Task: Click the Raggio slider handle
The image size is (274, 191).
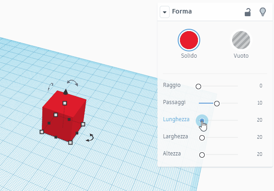Action: tap(198, 86)
